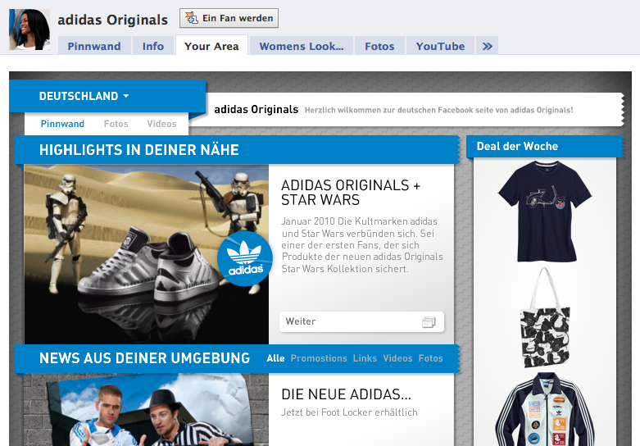Click the Star Wars stormtrooper sneaker image

[147, 254]
